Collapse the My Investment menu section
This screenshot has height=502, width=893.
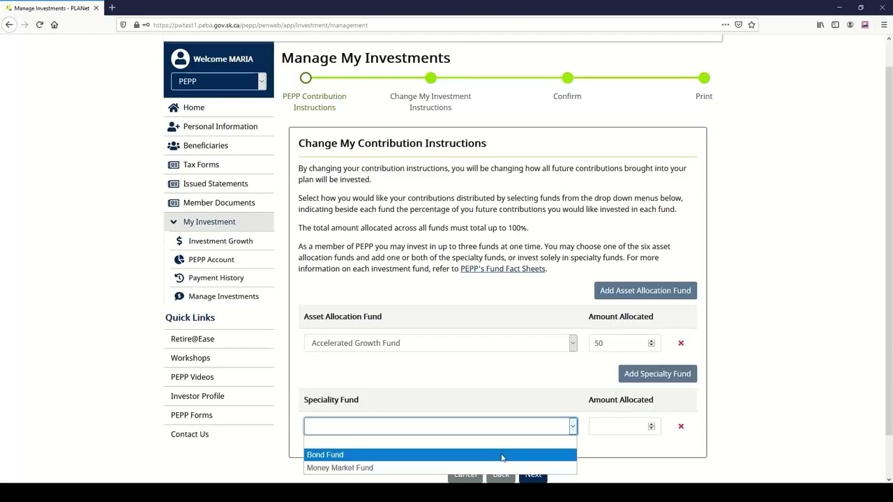[174, 222]
